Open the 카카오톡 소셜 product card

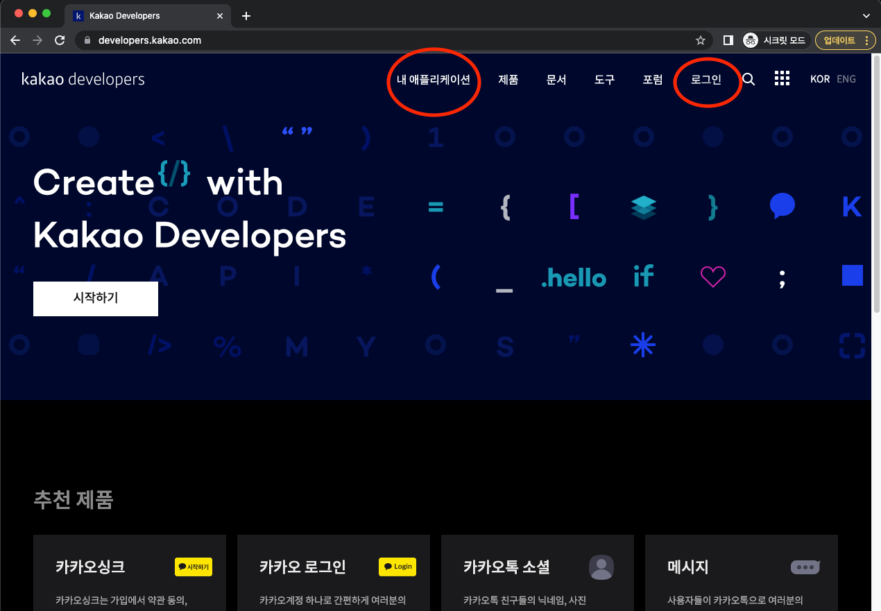(x=538, y=573)
